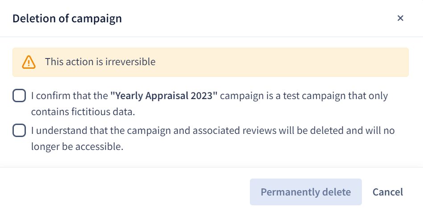Image resolution: width=423 pixels, height=212 pixels.
Task: Check the test campaign confirmation checkbox
Action: [19, 96]
